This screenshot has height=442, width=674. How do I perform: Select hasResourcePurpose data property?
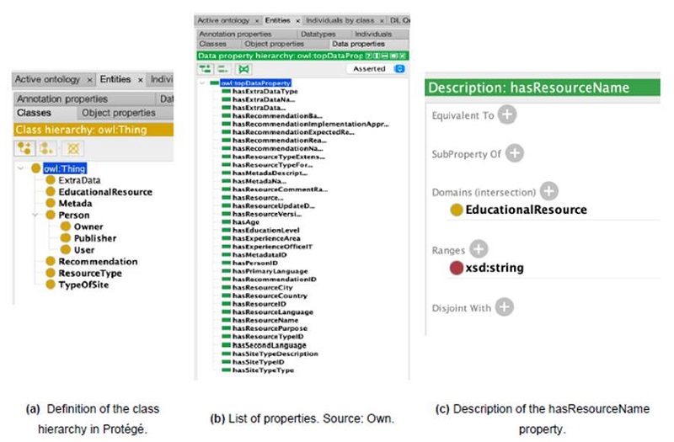pos(270,328)
